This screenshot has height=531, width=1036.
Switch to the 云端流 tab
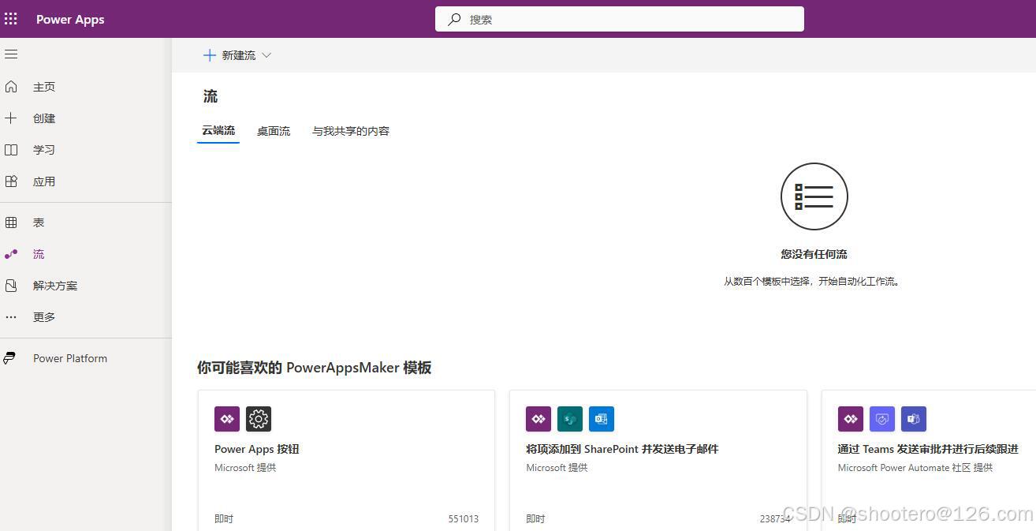pyautogui.click(x=218, y=131)
